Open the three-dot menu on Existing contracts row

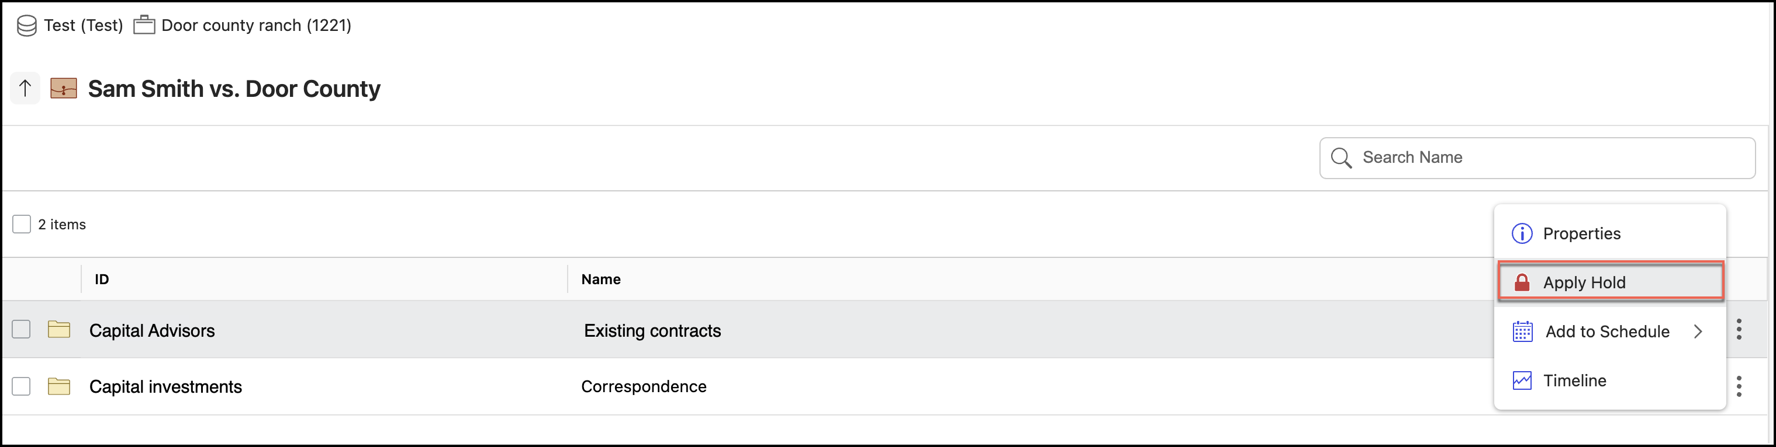(x=1740, y=329)
